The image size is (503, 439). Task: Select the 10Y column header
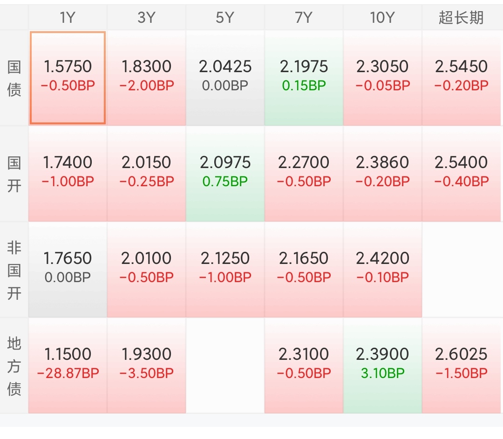tap(382, 17)
